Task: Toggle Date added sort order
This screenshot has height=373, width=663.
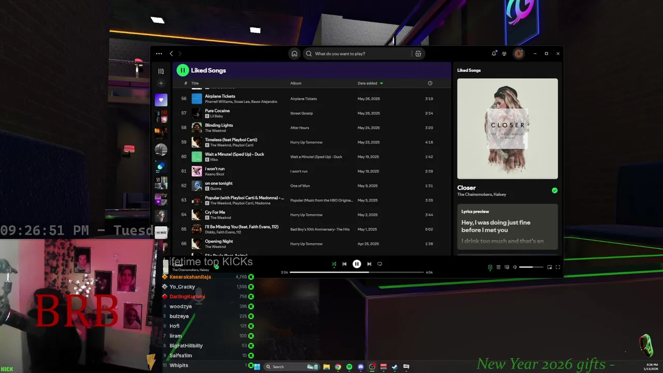Action: tap(370, 83)
